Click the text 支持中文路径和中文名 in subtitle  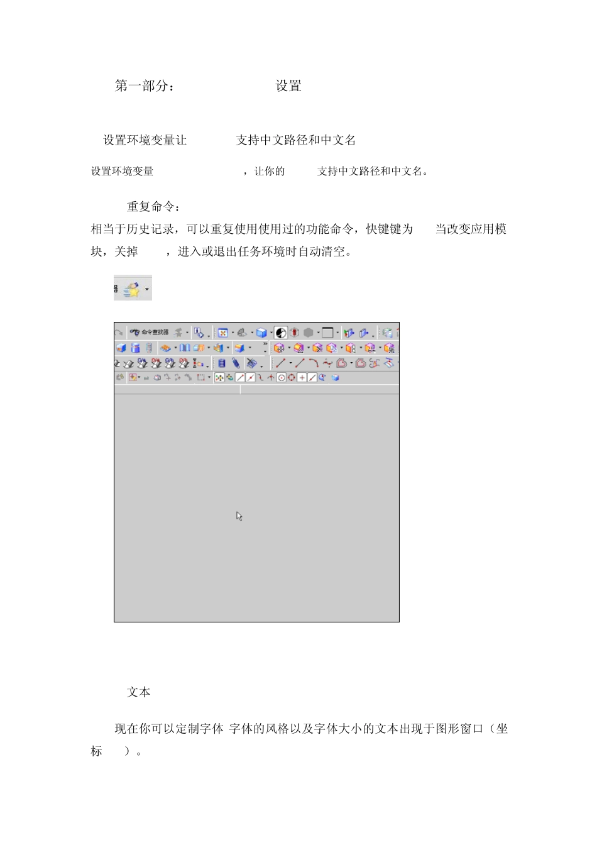click(x=296, y=140)
